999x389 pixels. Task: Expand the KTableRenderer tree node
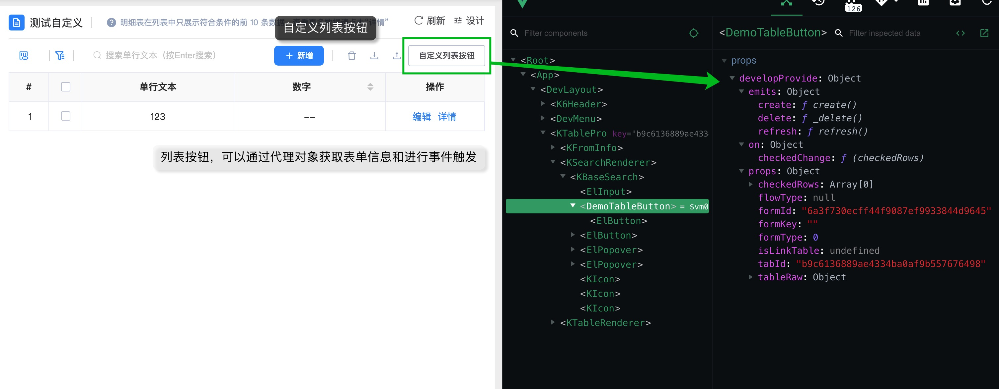click(x=553, y=322)
